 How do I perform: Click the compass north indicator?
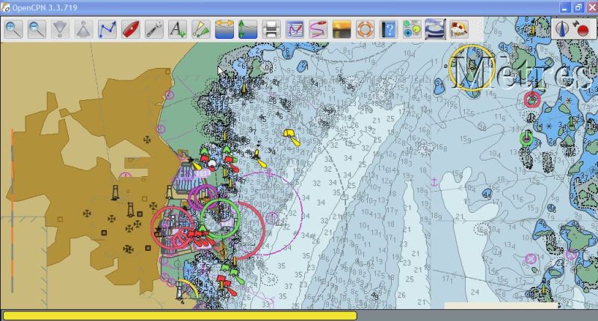tap(562, 30)
